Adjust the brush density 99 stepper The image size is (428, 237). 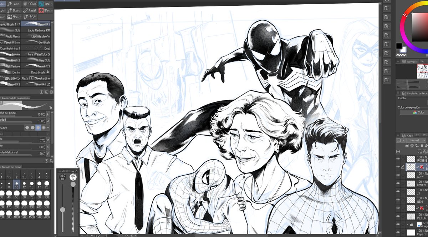44,154
